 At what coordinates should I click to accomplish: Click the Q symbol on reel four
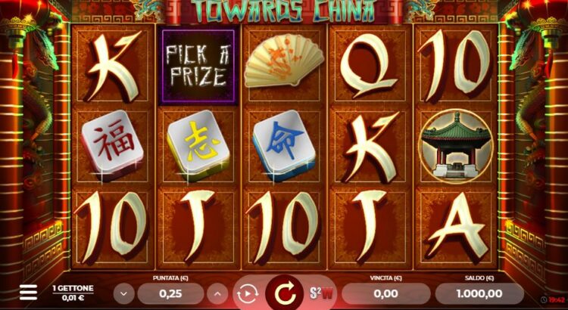(370, 66)
